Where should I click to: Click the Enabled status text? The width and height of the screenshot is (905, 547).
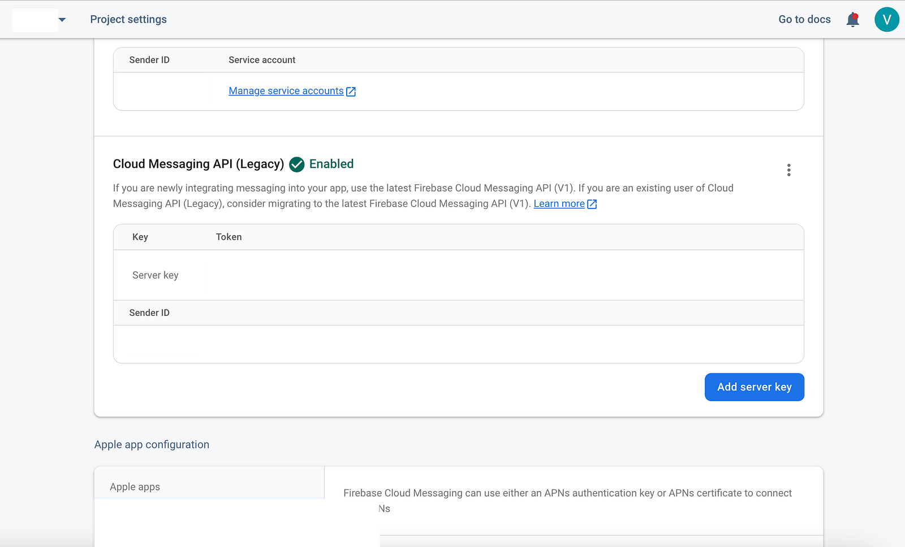[331, 164]
